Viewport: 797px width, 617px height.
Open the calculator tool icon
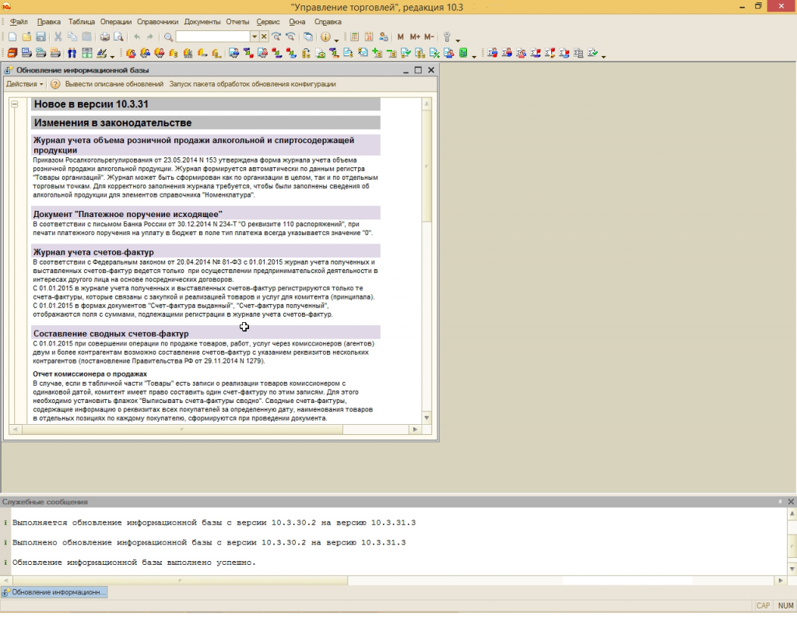pos(355,37)
